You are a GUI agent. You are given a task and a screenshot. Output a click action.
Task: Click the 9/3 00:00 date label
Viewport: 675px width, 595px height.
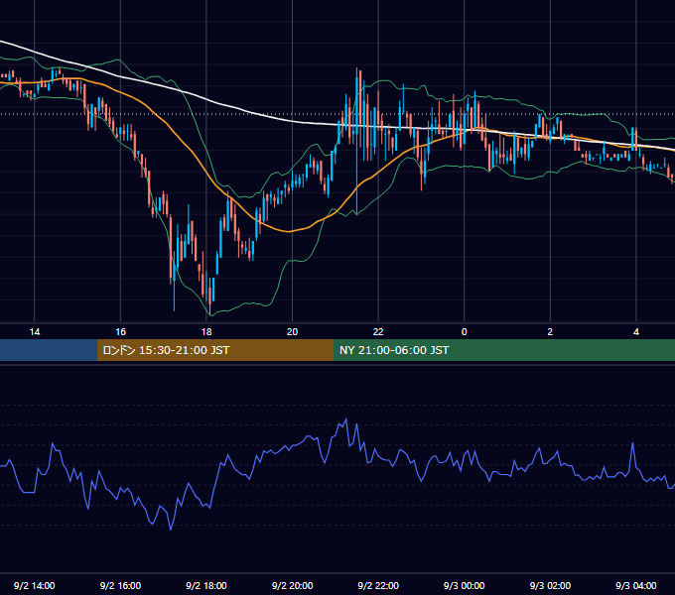[465, 585]
